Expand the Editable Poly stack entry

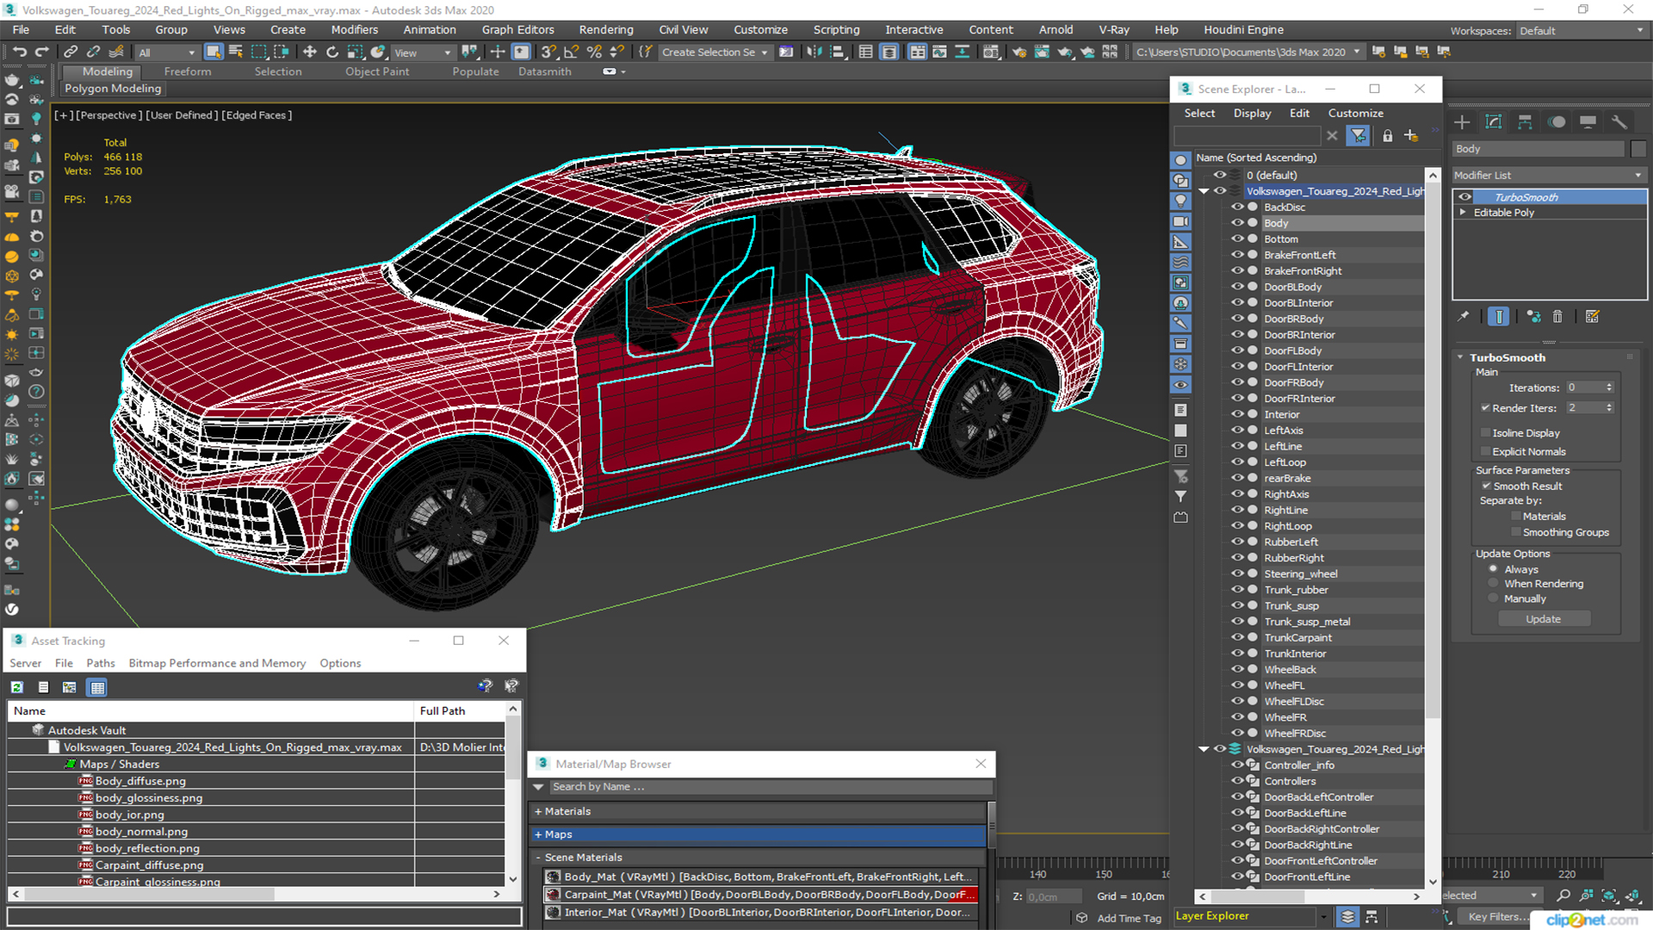click(x=1463, y=213)
